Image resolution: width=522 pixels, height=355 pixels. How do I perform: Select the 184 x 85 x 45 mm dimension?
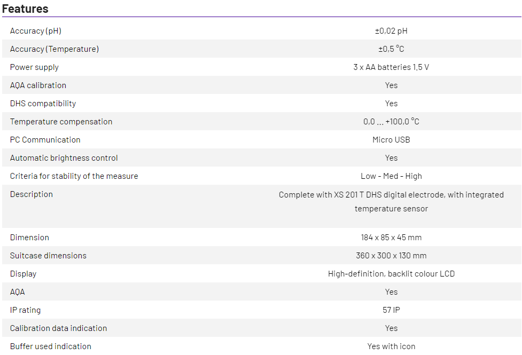tap(391, 238)
